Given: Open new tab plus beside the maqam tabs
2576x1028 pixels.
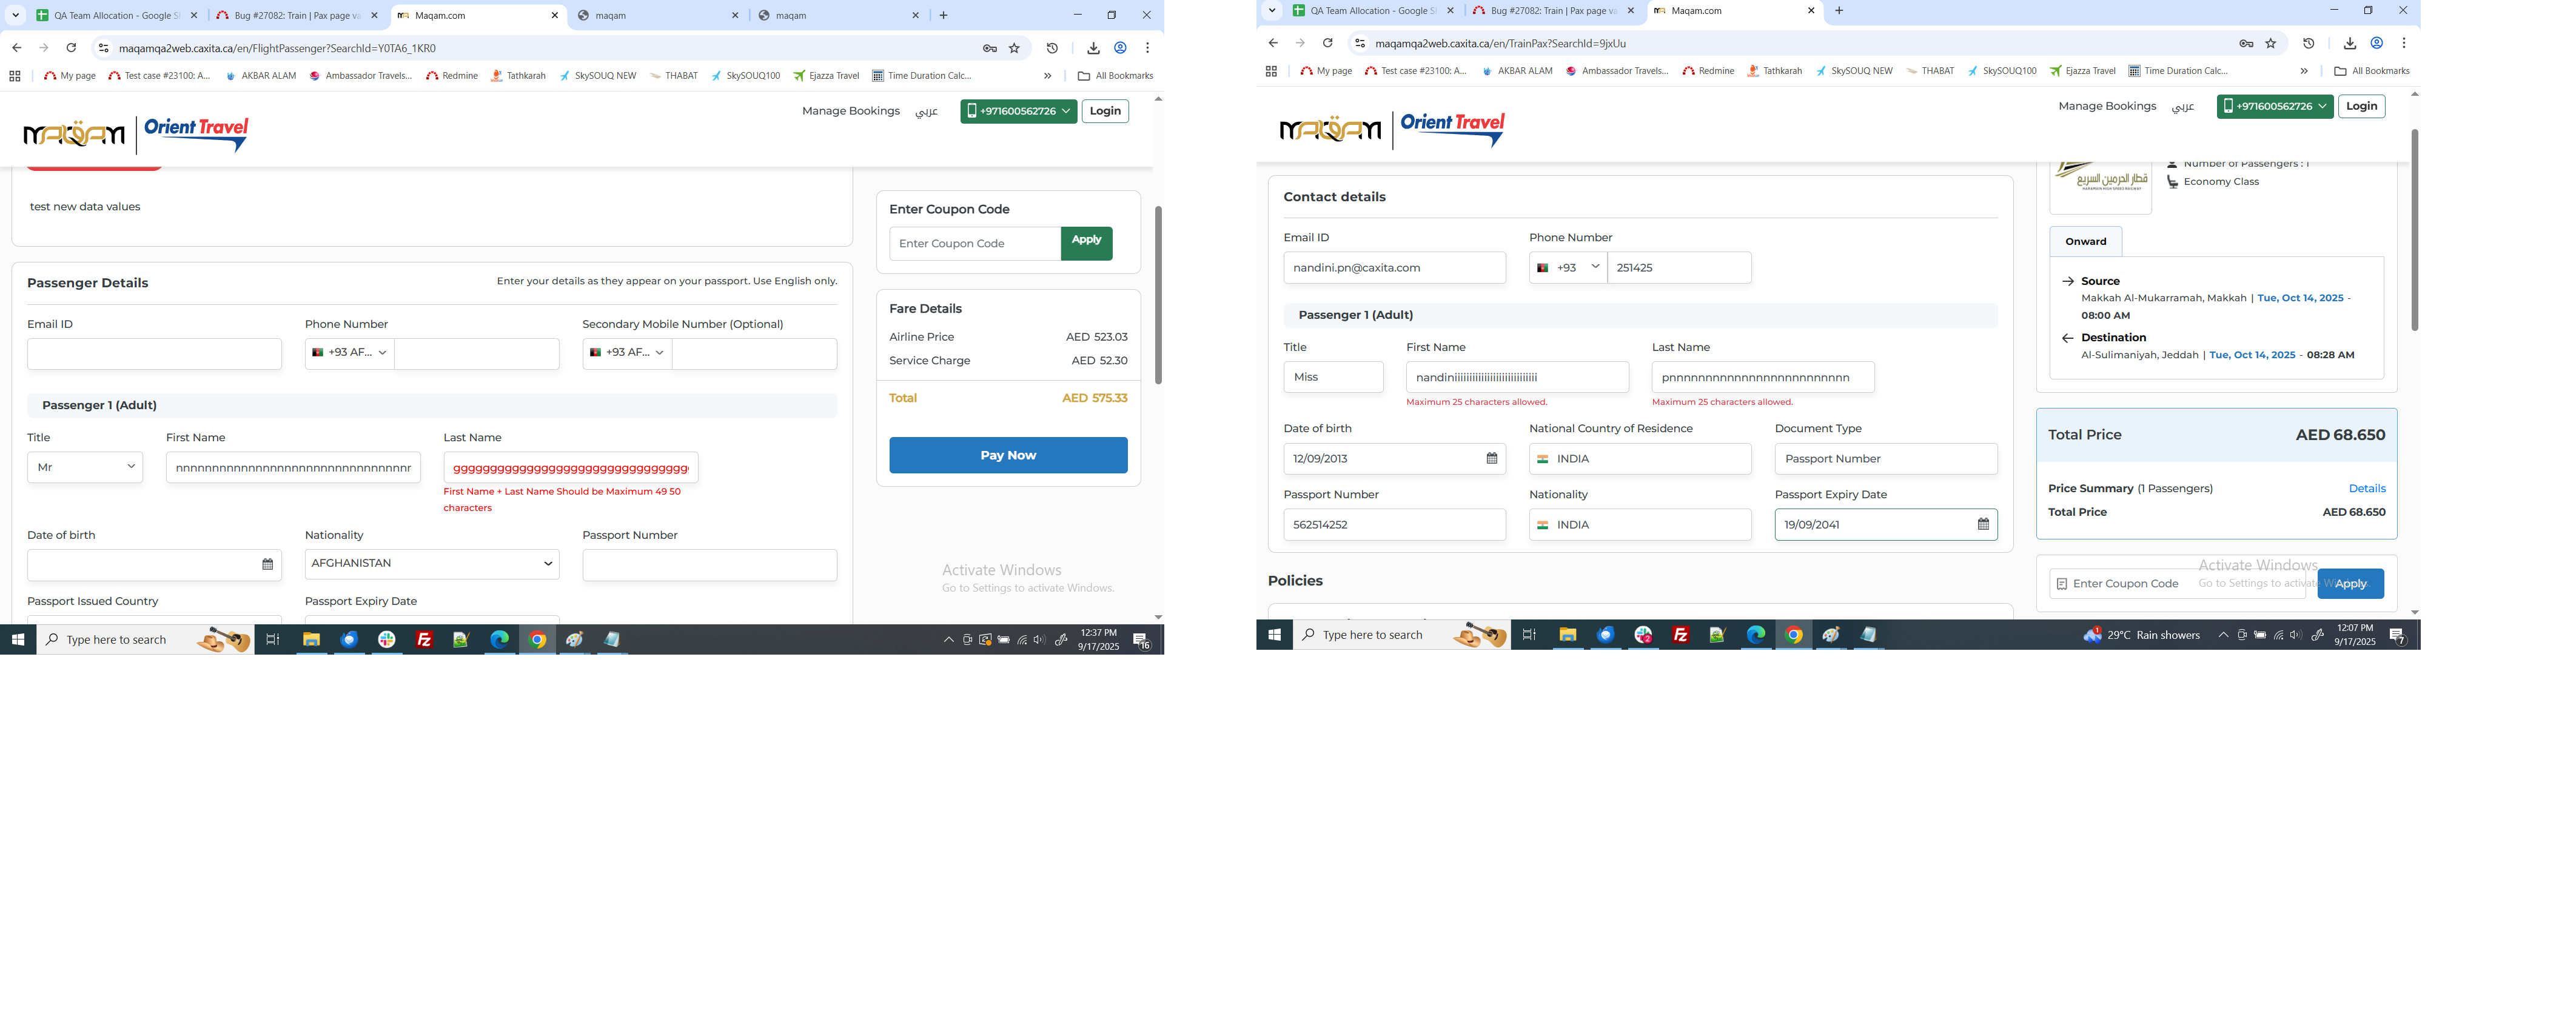Looking at the screenshot, I should [x=943, y=15].
